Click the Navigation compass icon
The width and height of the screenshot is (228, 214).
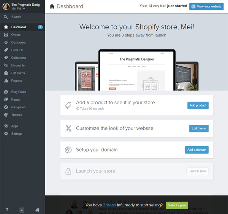[6, 107]
